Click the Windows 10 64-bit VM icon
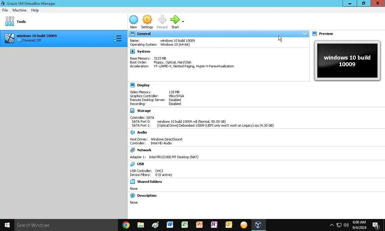The width and height of the screenshot is (385, 231). click(10, 38)
